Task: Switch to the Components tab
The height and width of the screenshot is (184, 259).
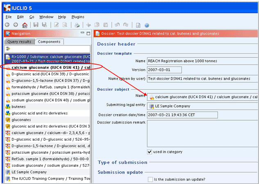Action: (x=49, y=42)
